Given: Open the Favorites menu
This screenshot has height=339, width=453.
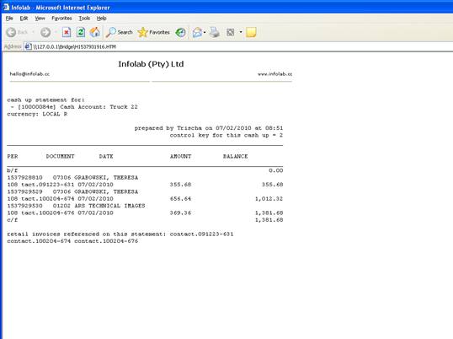Looking at the screenshot, I should (x=61, y=19).
